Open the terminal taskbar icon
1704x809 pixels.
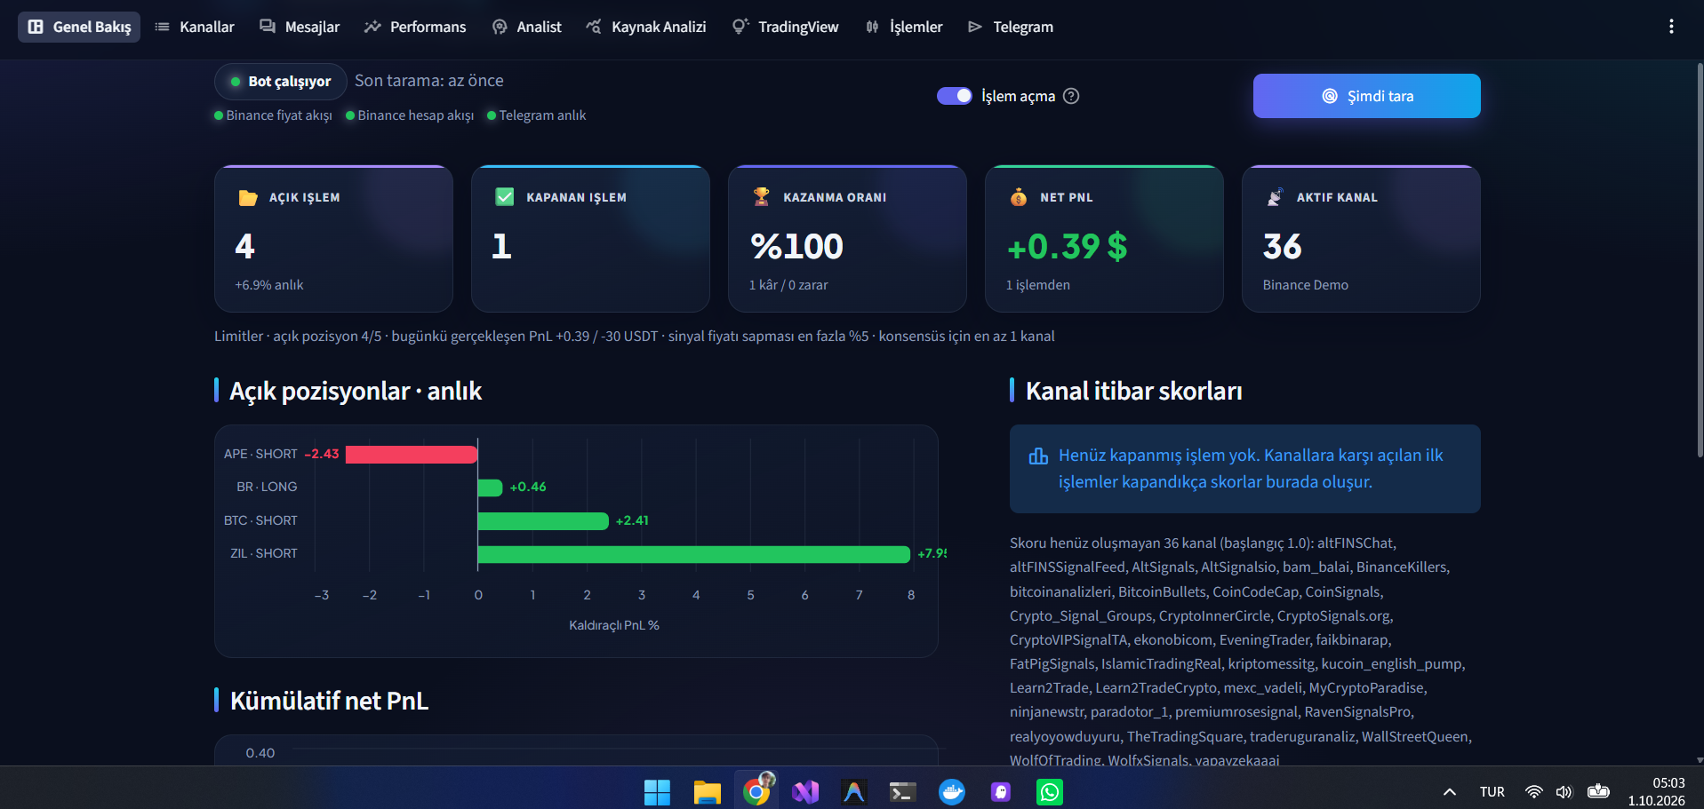903,791
